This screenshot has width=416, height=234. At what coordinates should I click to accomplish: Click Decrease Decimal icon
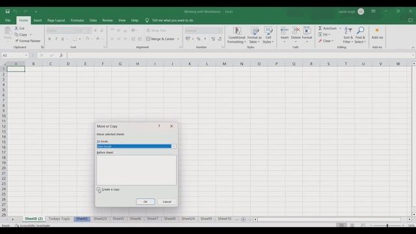point(220,39)
